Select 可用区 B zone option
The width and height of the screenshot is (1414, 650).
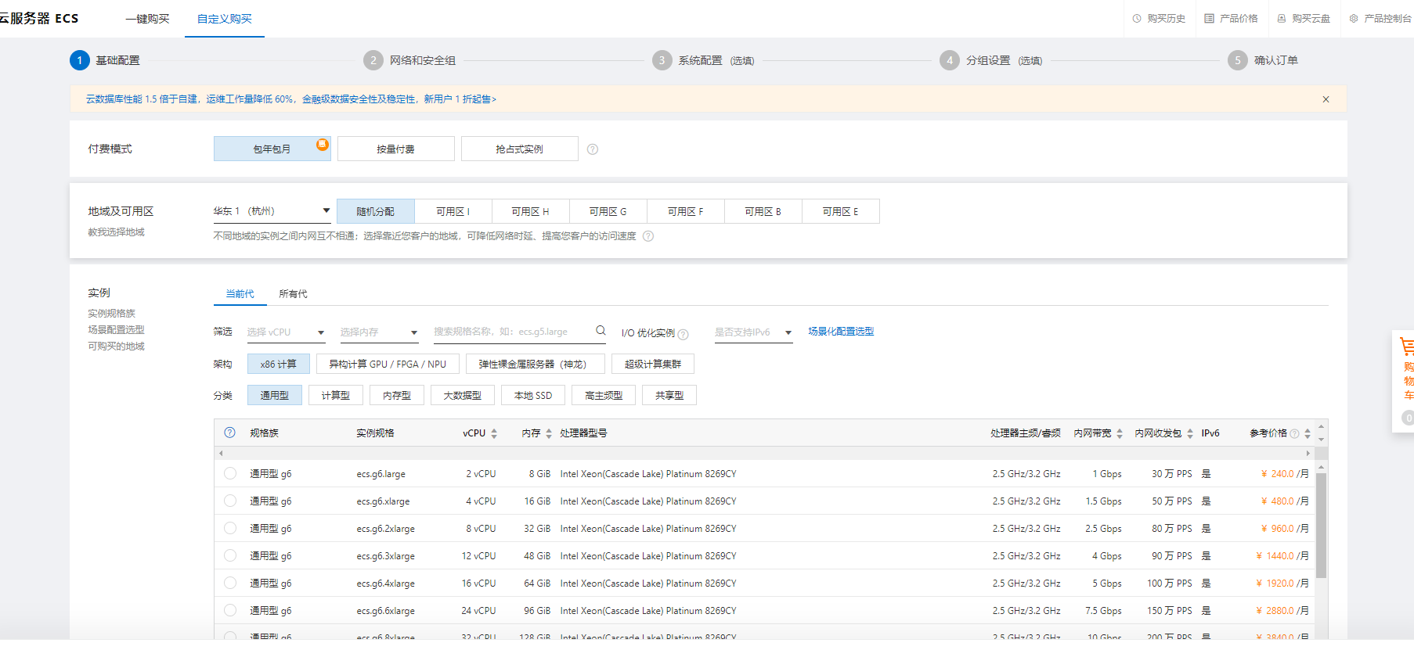tap(763, 211)
